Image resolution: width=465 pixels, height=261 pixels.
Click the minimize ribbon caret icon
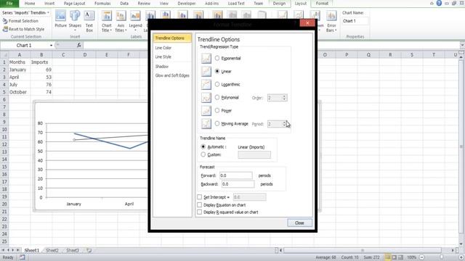tap(432, 3)
